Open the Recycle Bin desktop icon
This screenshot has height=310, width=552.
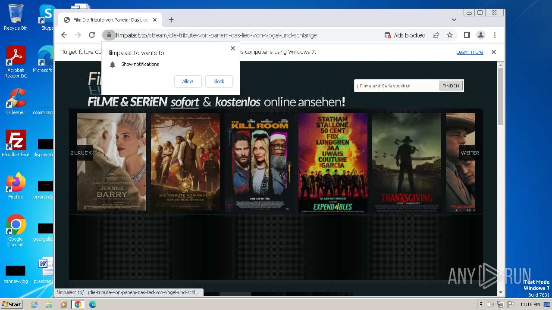16,18
